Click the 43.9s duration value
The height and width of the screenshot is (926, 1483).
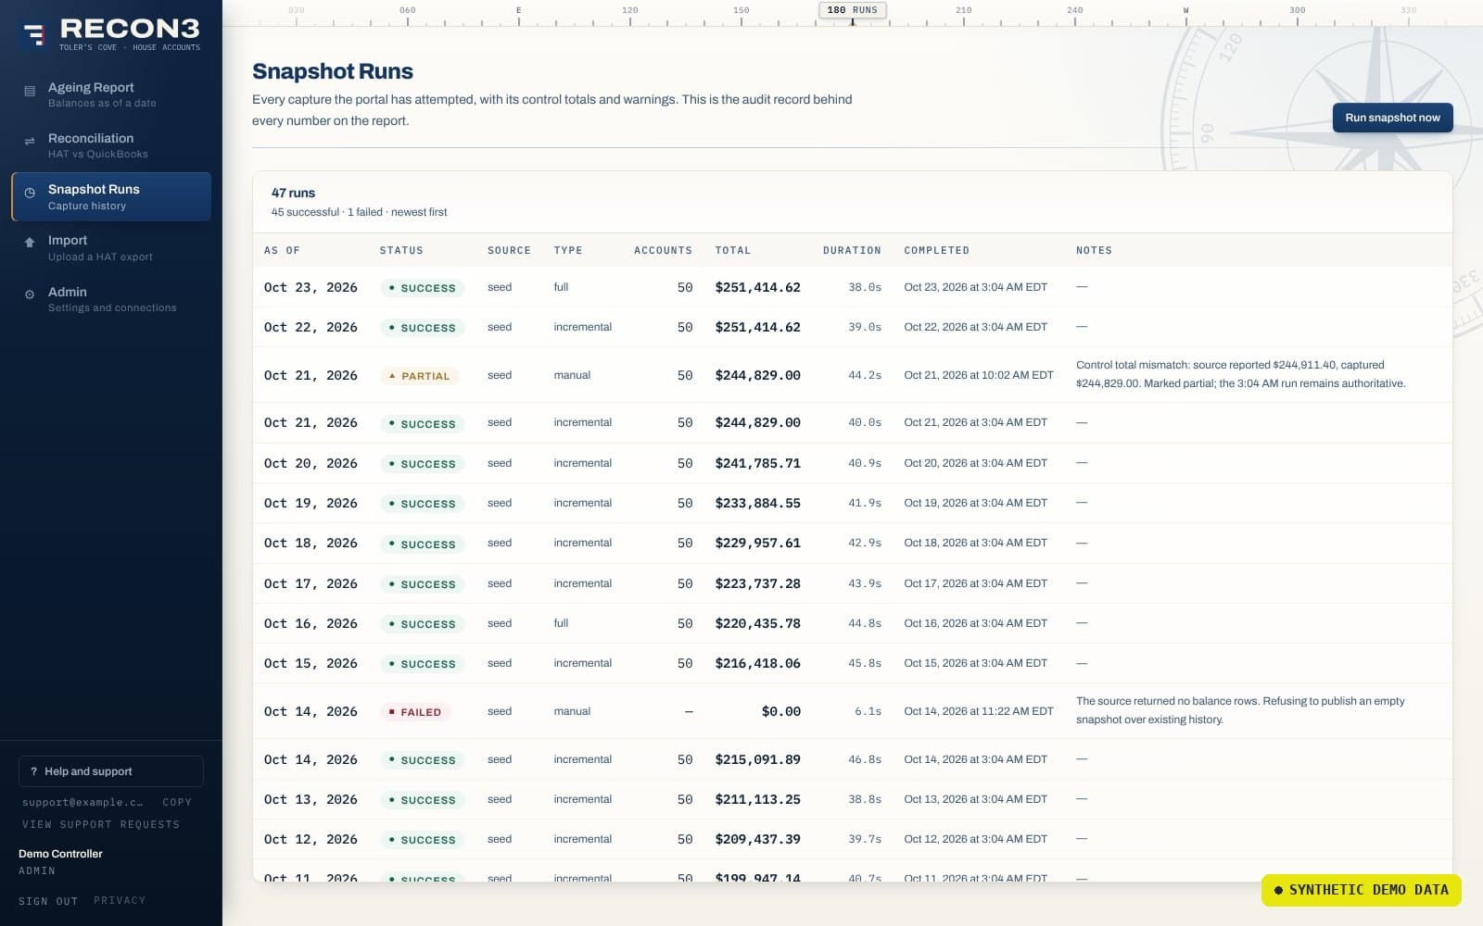[865, 583]
